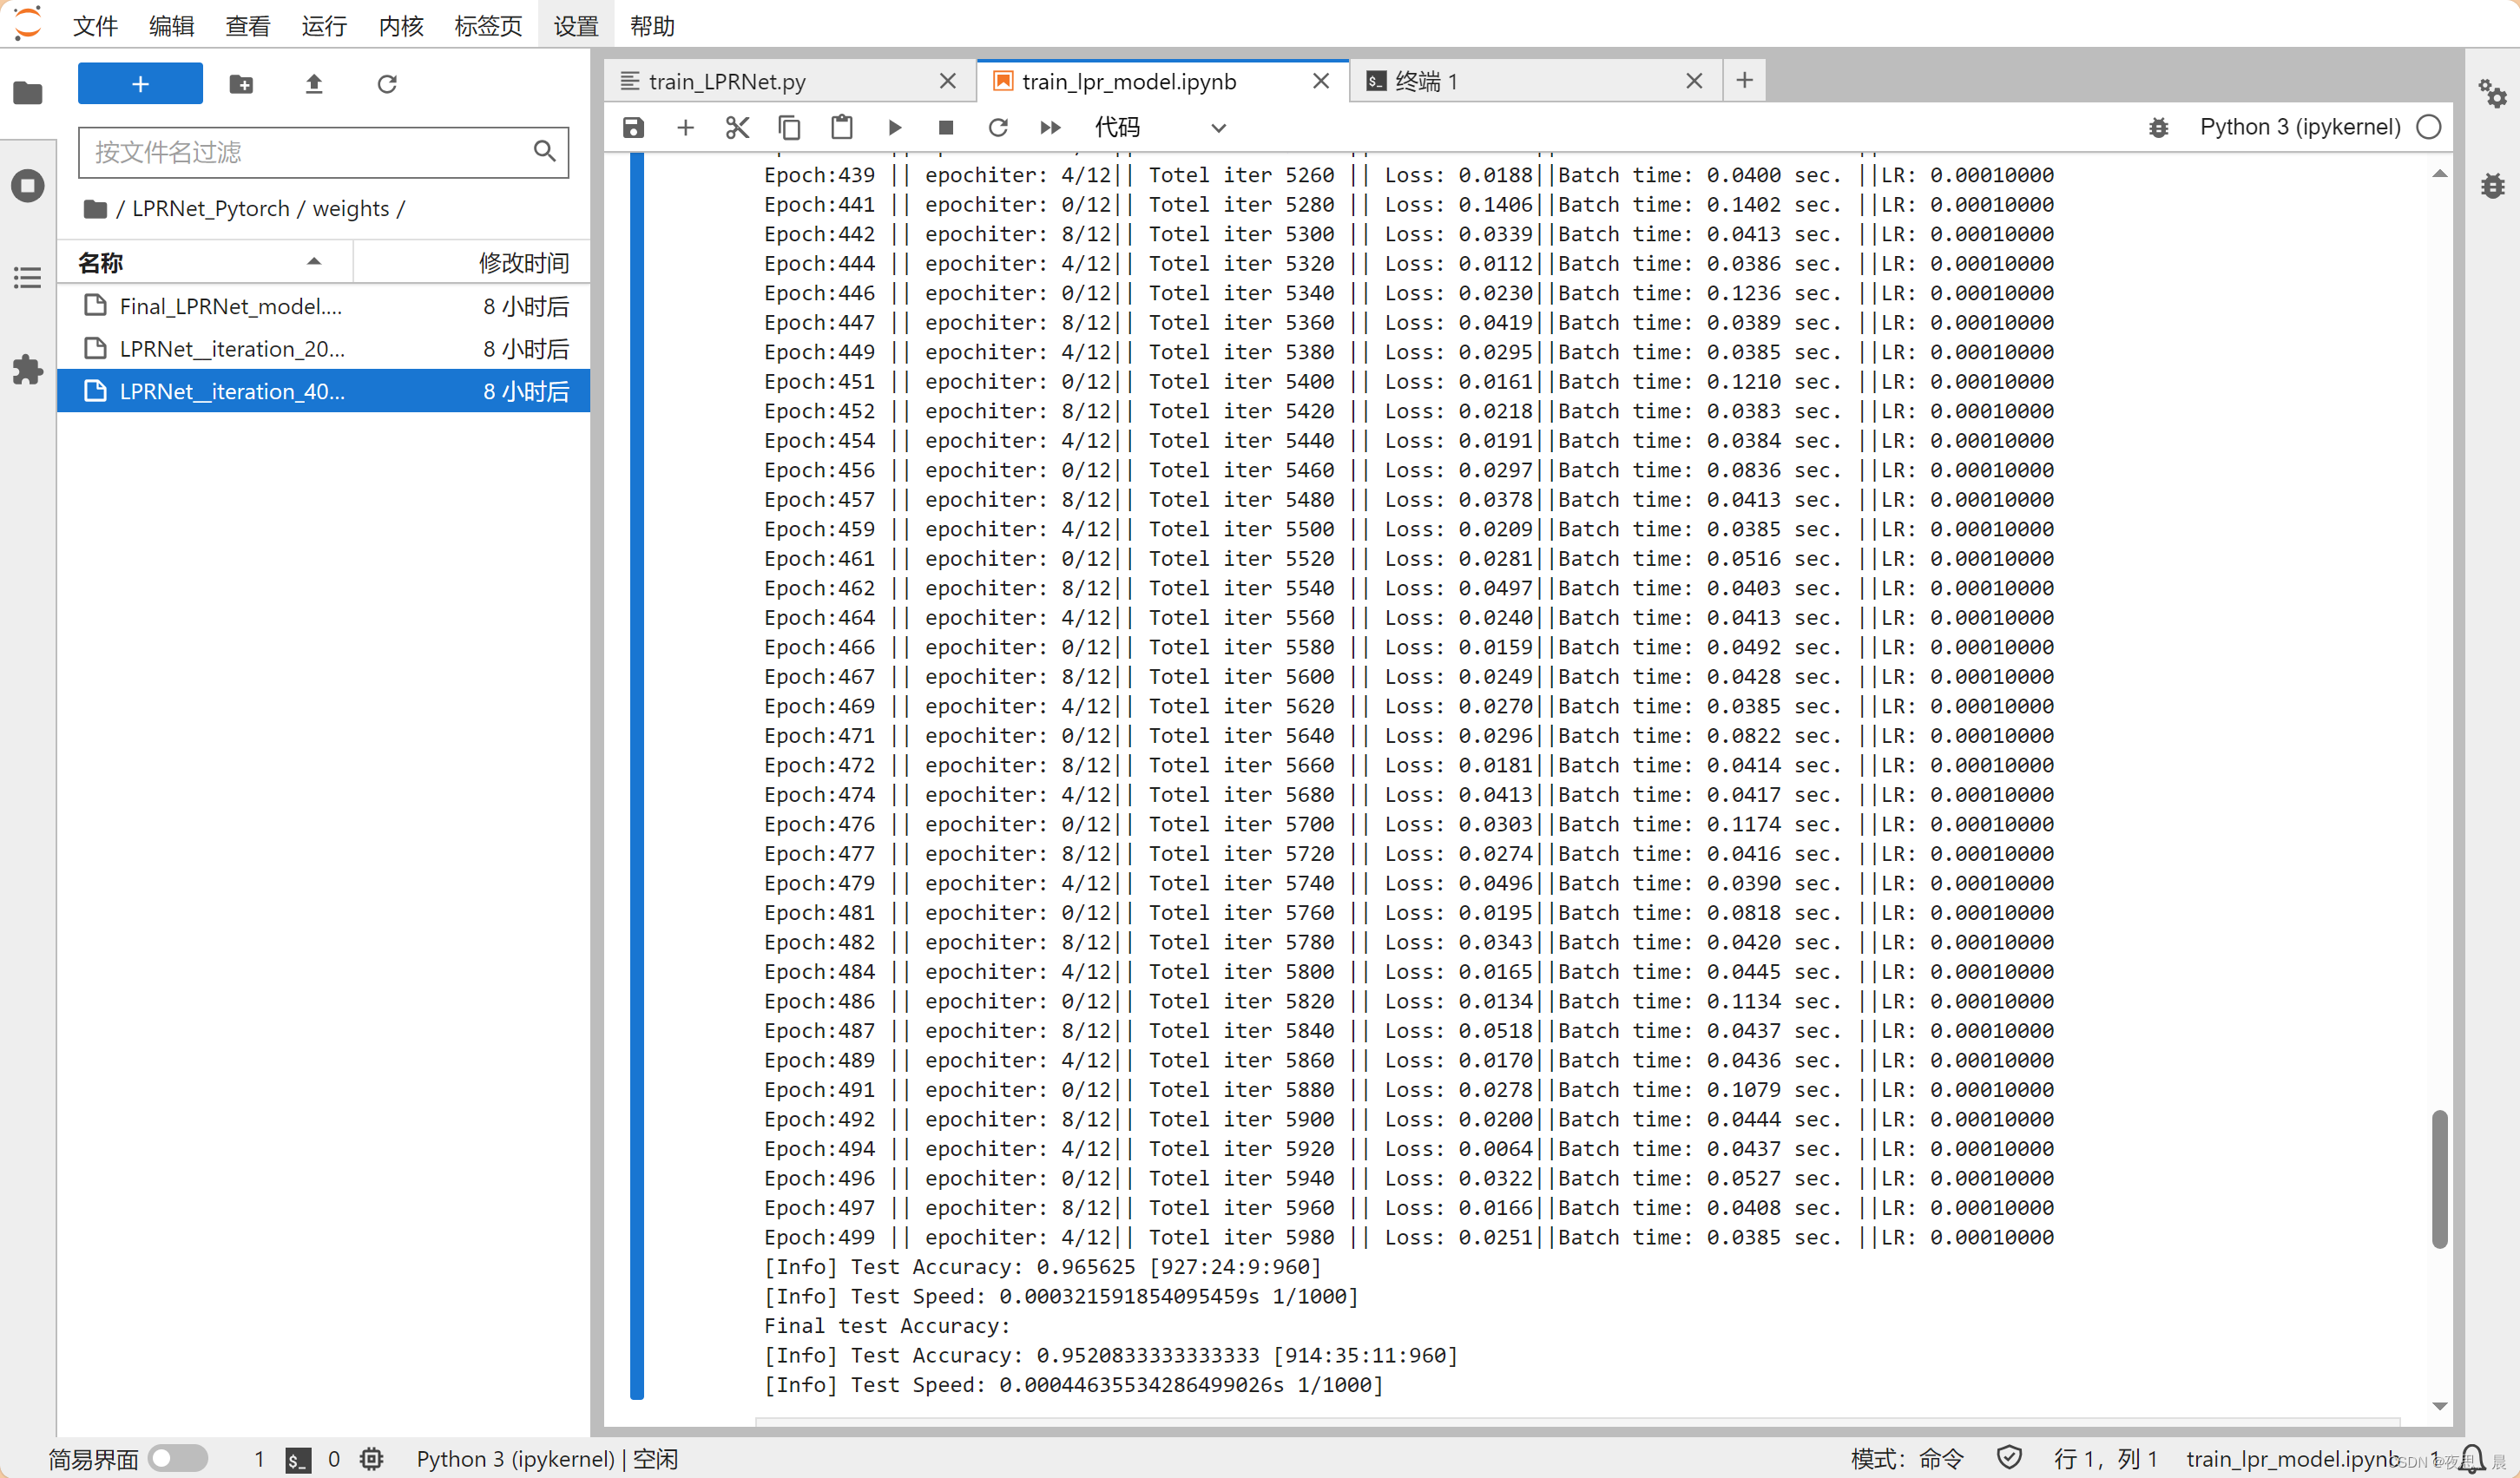Click the upload files icon

pos(314,84)
